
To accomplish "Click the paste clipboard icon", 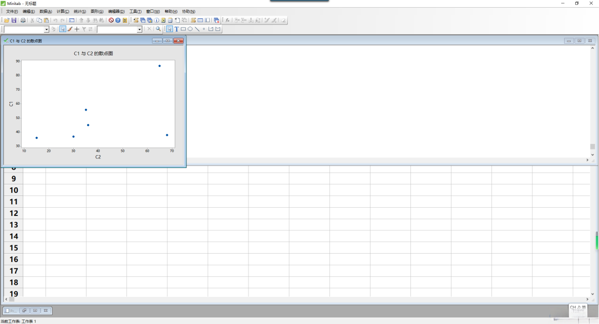I will 46,20.
